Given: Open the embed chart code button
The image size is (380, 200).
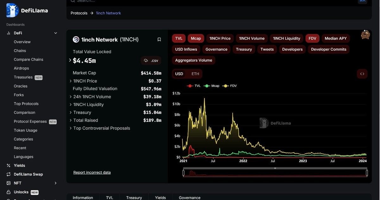Looking at the screenshot, I should click(x=362, y=74).
